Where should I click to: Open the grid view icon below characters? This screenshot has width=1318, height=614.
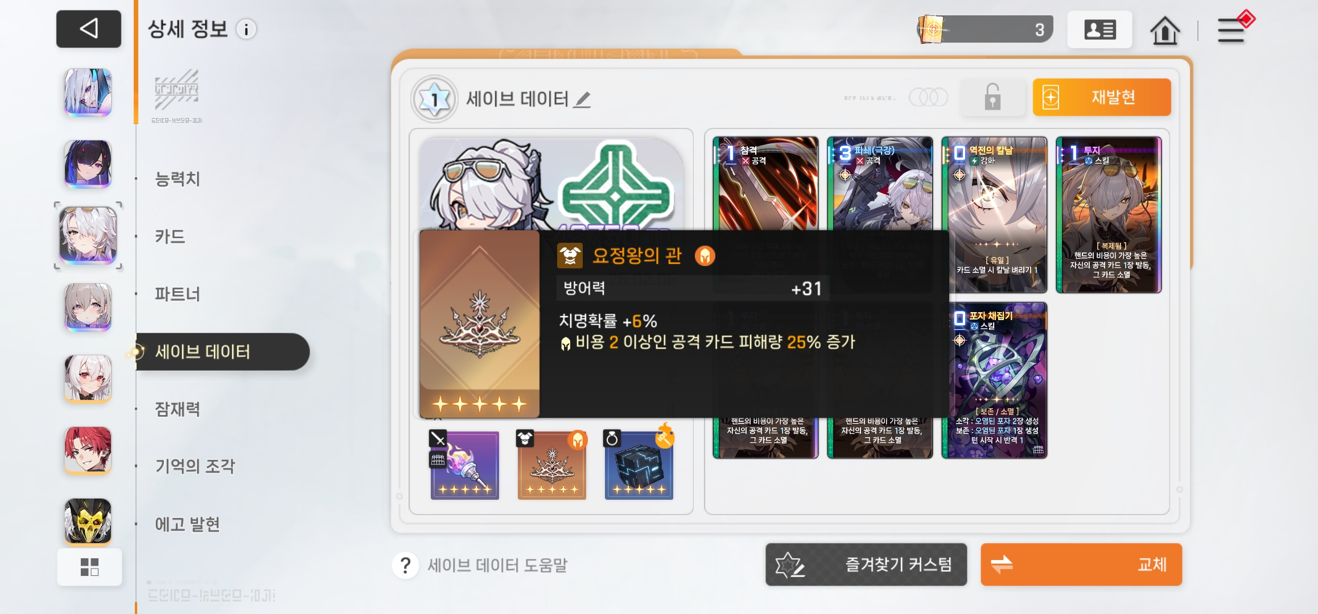tap(89, 567)
